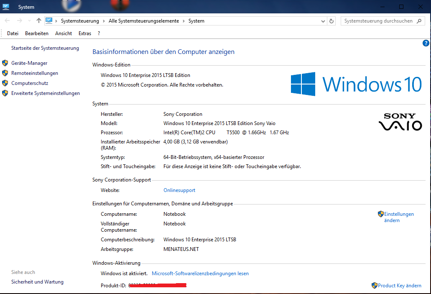This screenshot has width=431, height=294.
Task: Click Product Key ändern link
Action: coord(399,286)
